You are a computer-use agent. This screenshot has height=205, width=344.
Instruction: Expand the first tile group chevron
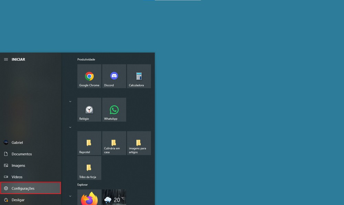(x=70, y=101)
